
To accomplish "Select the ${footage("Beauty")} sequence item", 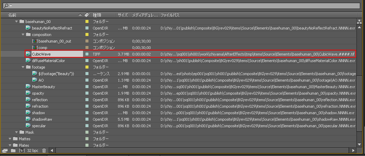I will pos(56,73).
